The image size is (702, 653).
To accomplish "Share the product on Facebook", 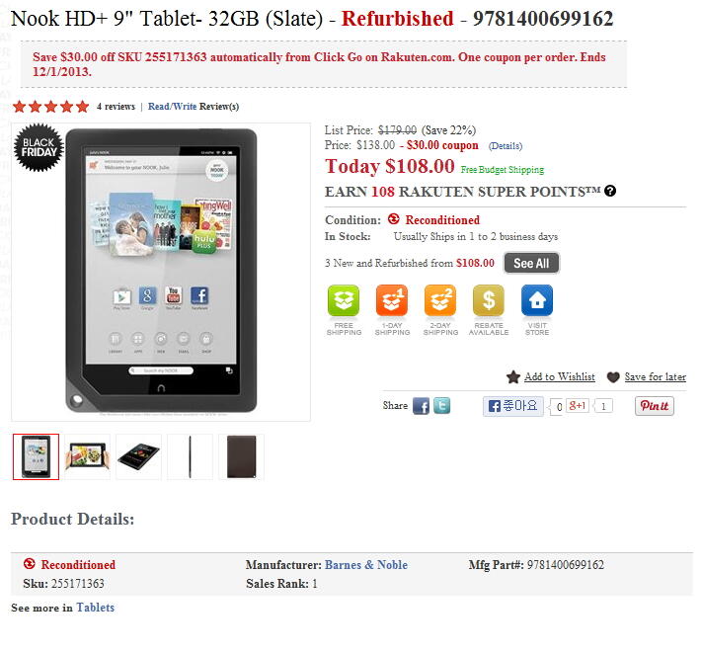I will (421, 406).
